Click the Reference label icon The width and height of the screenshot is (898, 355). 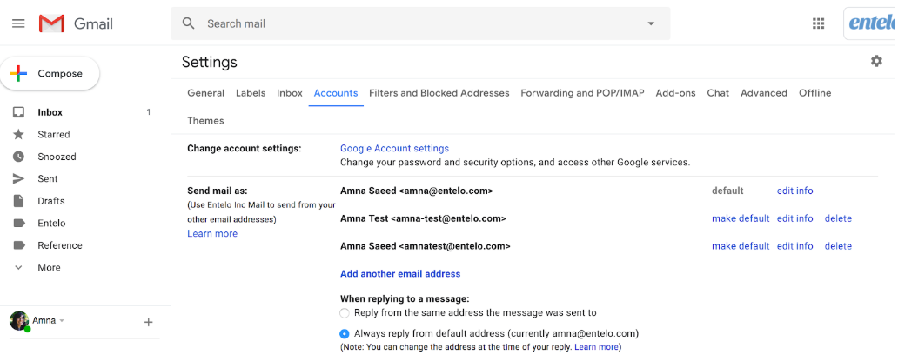point(19,245)
